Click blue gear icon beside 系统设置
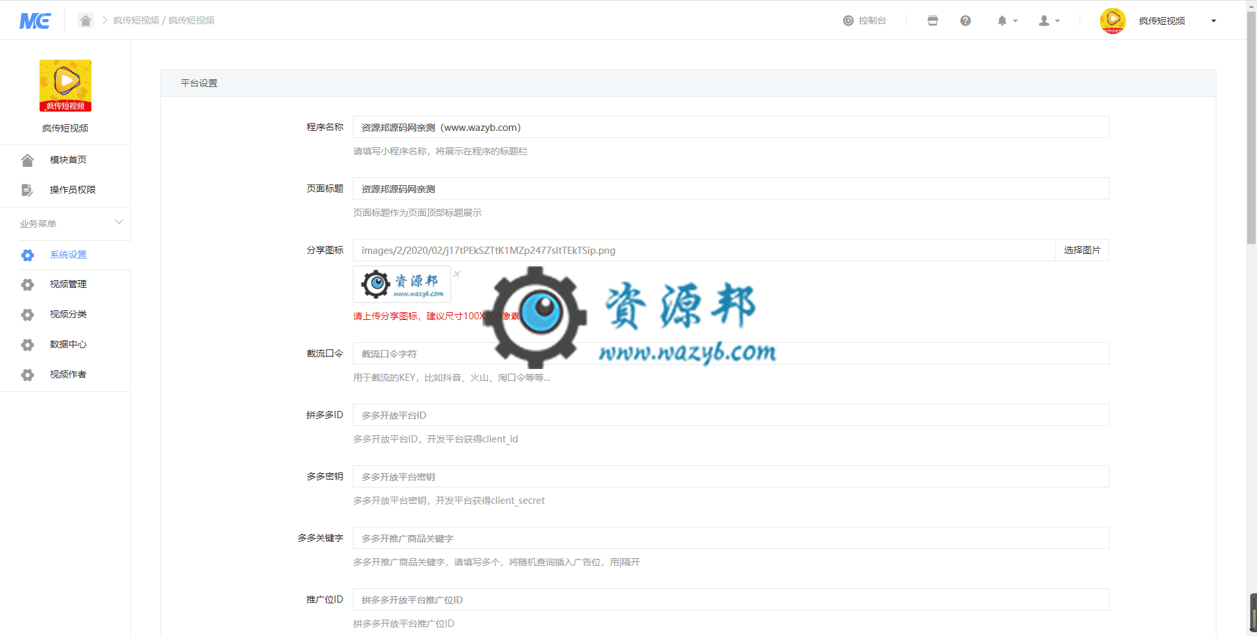This screenshot has width=1257, height=636. (27, 255)
